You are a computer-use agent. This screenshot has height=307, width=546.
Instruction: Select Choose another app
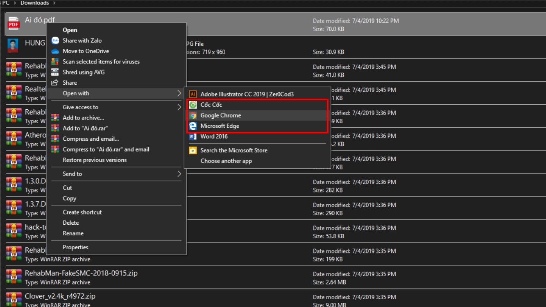[258, 161]
